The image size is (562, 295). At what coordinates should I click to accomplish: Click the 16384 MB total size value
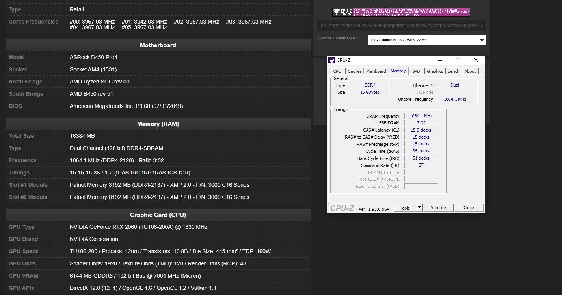82,136
